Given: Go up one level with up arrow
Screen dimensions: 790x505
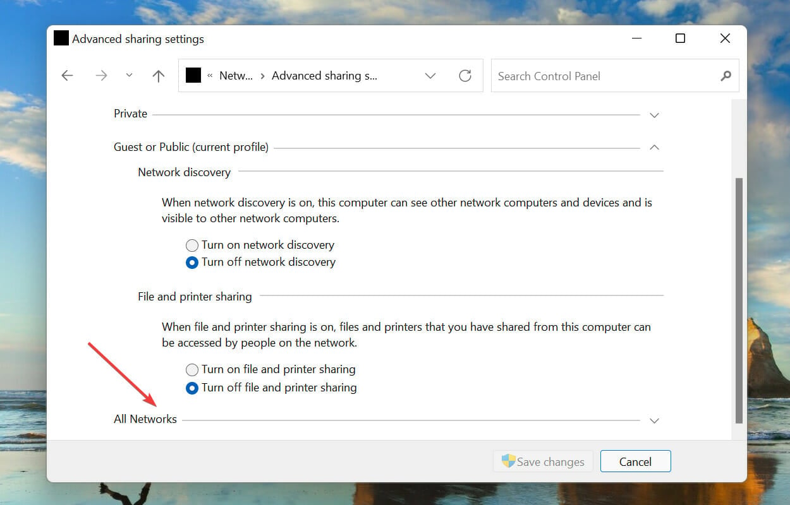Looking at the screenshot, I should (x=158, y=76).
